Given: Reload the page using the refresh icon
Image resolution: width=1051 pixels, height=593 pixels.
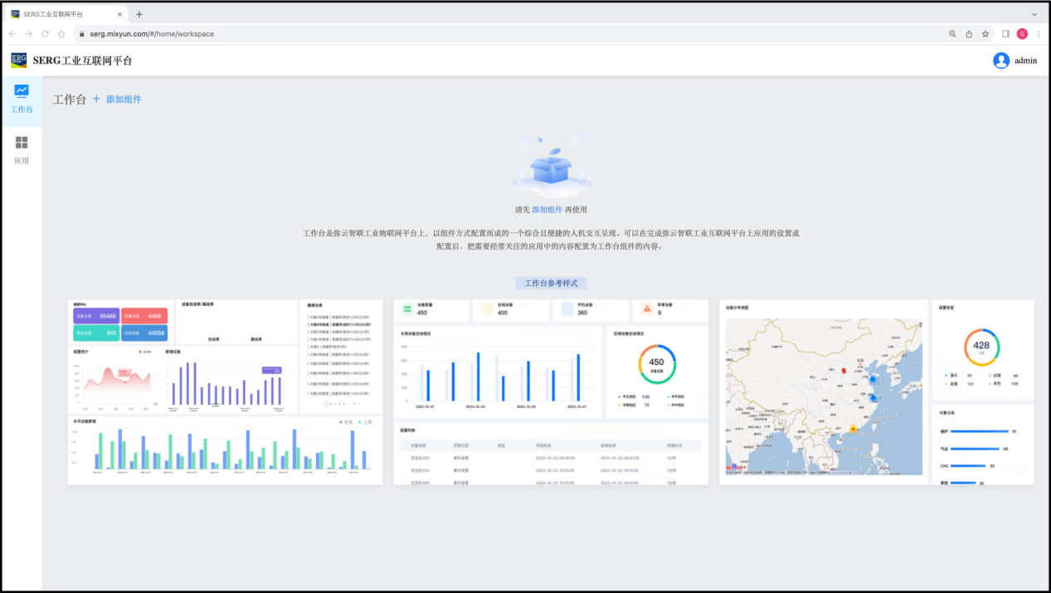Looking at the screenshot, I should point(45,34).
